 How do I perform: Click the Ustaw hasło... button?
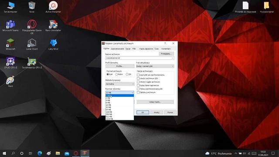(155, 102)
